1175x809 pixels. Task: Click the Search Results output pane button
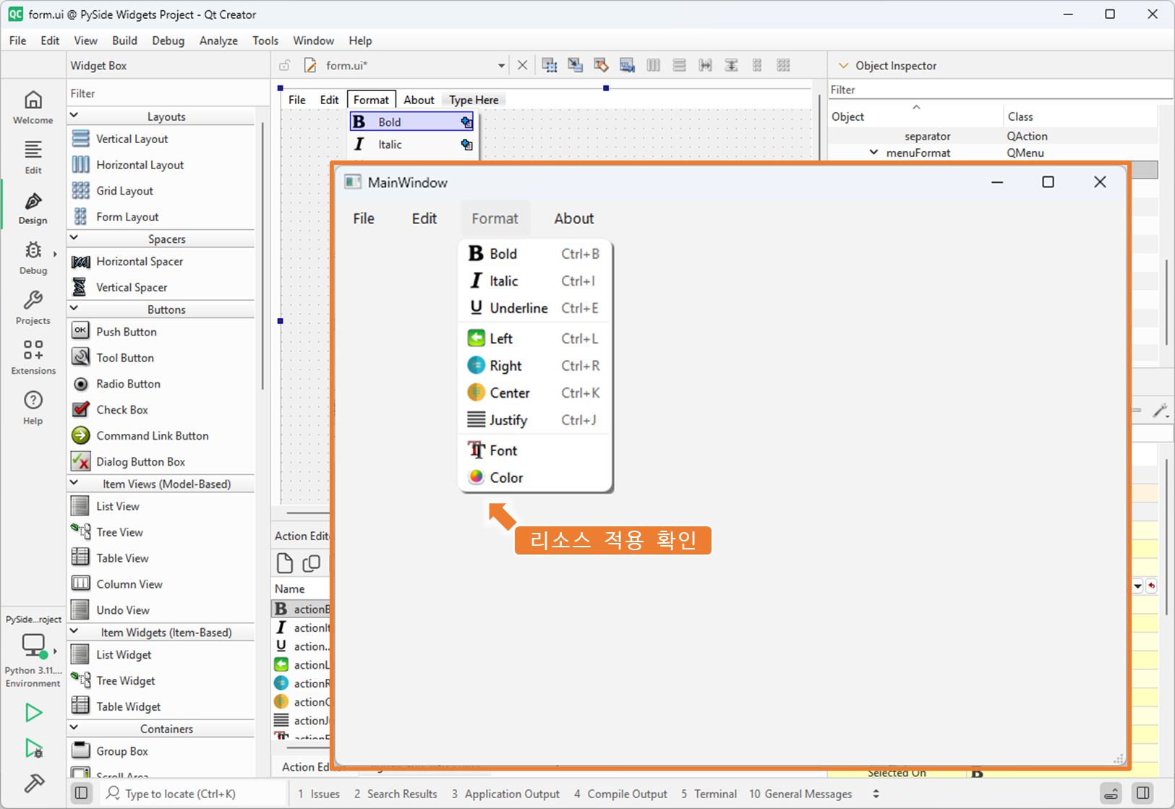coord(396,793)
